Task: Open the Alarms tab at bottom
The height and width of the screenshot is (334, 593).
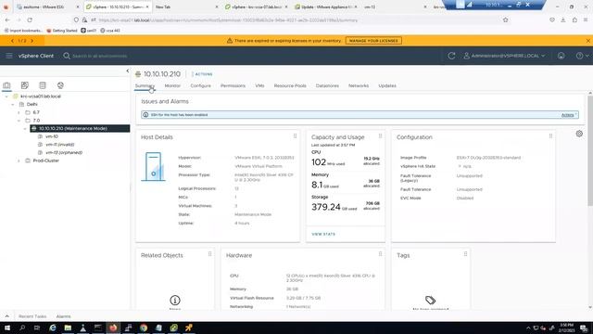Action: pos(63,316)
